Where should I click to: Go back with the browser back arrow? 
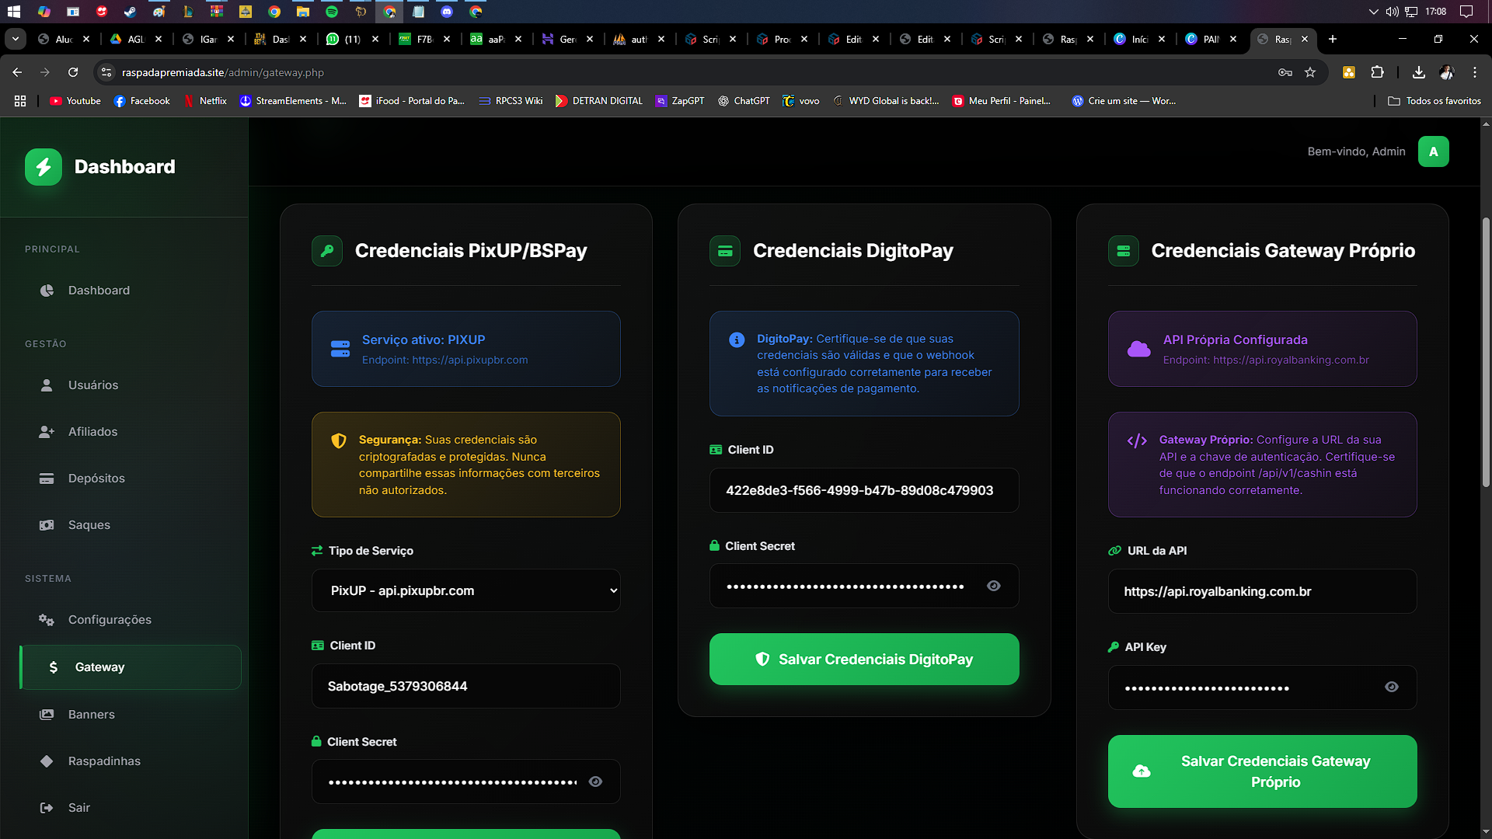tap(17, 72)
